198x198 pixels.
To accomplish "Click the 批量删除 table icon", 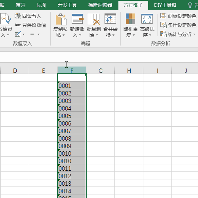I will pyautogui.click(x=94, y=19).
